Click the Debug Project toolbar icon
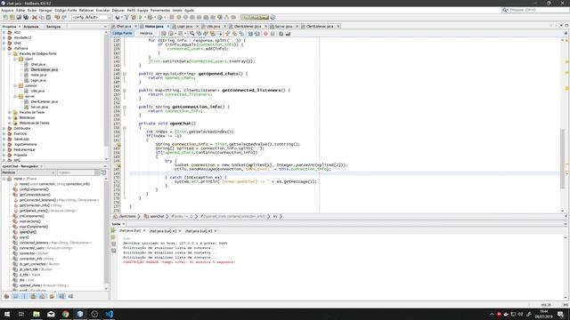The height and width of the screenshot is (320, 570). [x=150, y=18]
